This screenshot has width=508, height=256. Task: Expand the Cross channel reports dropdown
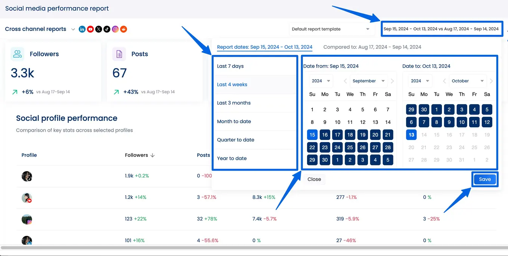click(73, 29)
